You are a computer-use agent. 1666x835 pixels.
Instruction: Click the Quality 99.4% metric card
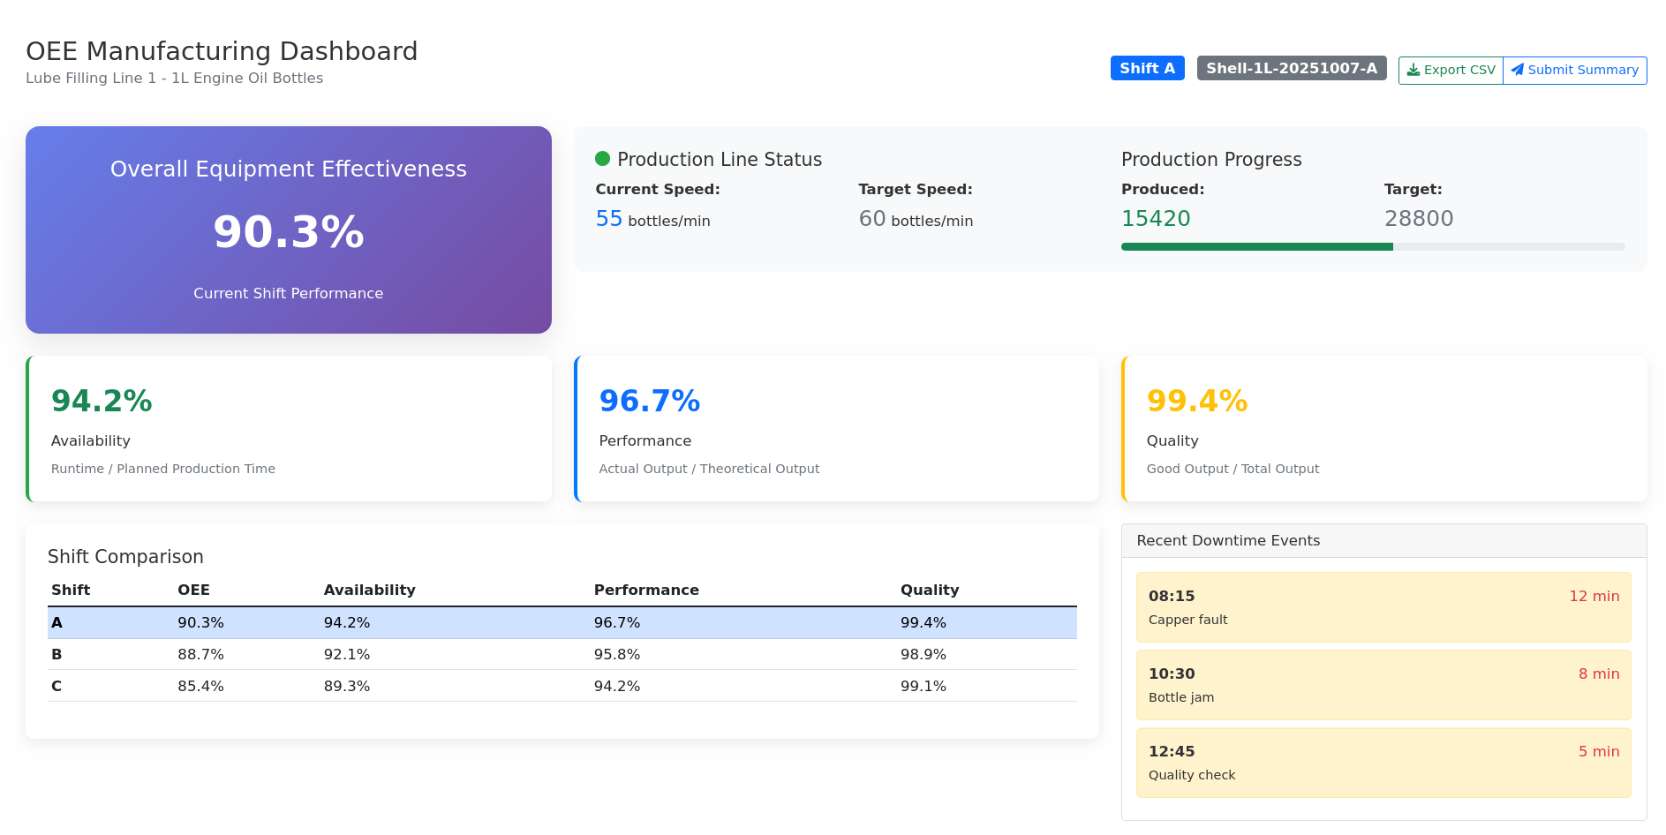1383,428
